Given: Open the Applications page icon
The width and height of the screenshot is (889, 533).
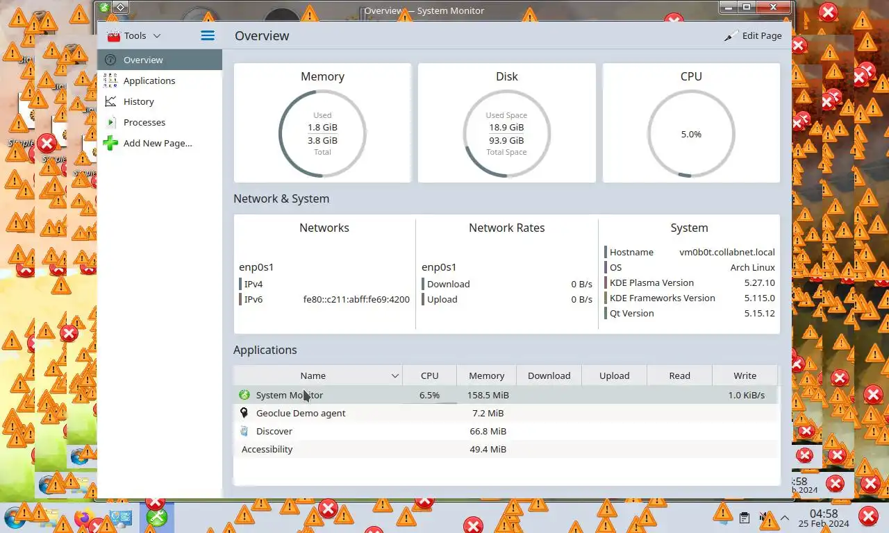Looking at the screenshot, I should (x=110, y=81).
